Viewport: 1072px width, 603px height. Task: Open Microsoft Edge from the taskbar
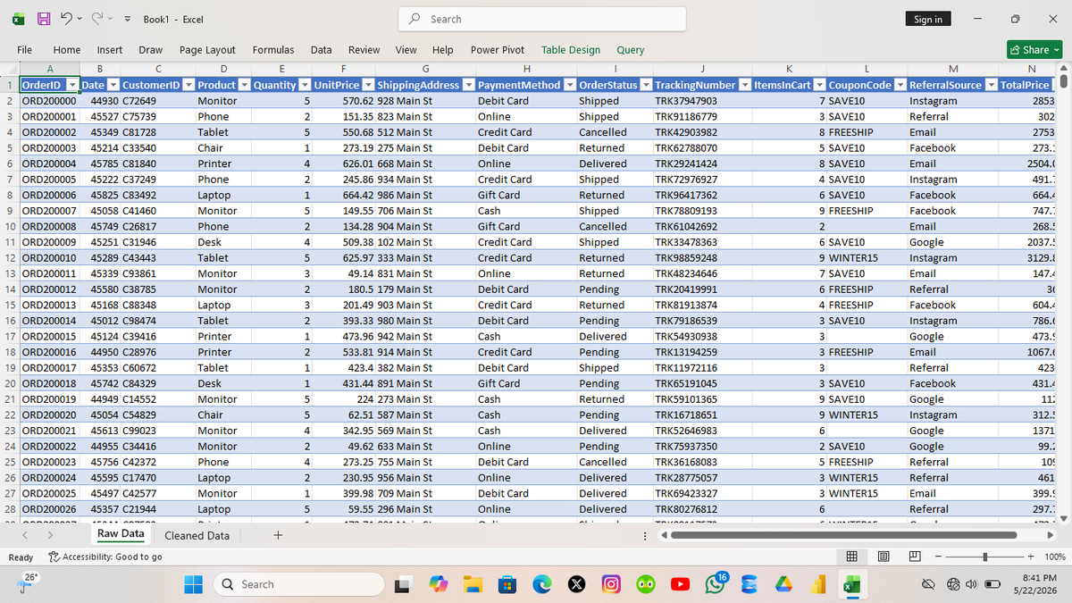click(x=542, y=584)
